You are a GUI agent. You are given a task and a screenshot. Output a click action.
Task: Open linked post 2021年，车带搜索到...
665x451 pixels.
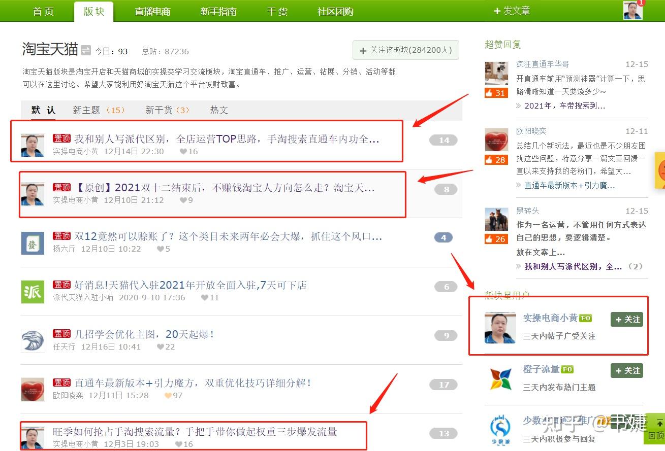[x=564, y=106]
